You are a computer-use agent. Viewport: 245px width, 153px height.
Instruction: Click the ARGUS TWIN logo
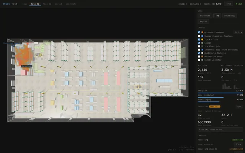(x=10, y=4)
